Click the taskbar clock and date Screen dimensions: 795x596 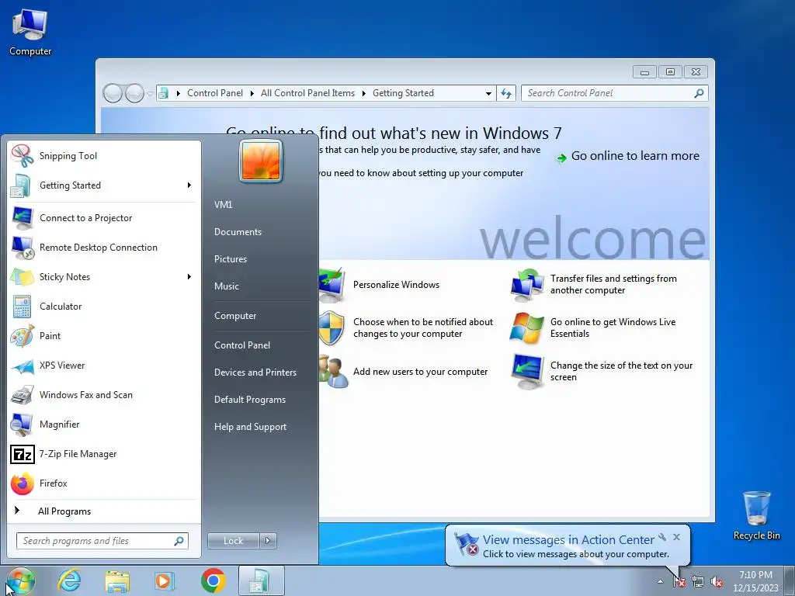[x=755, y=581]
